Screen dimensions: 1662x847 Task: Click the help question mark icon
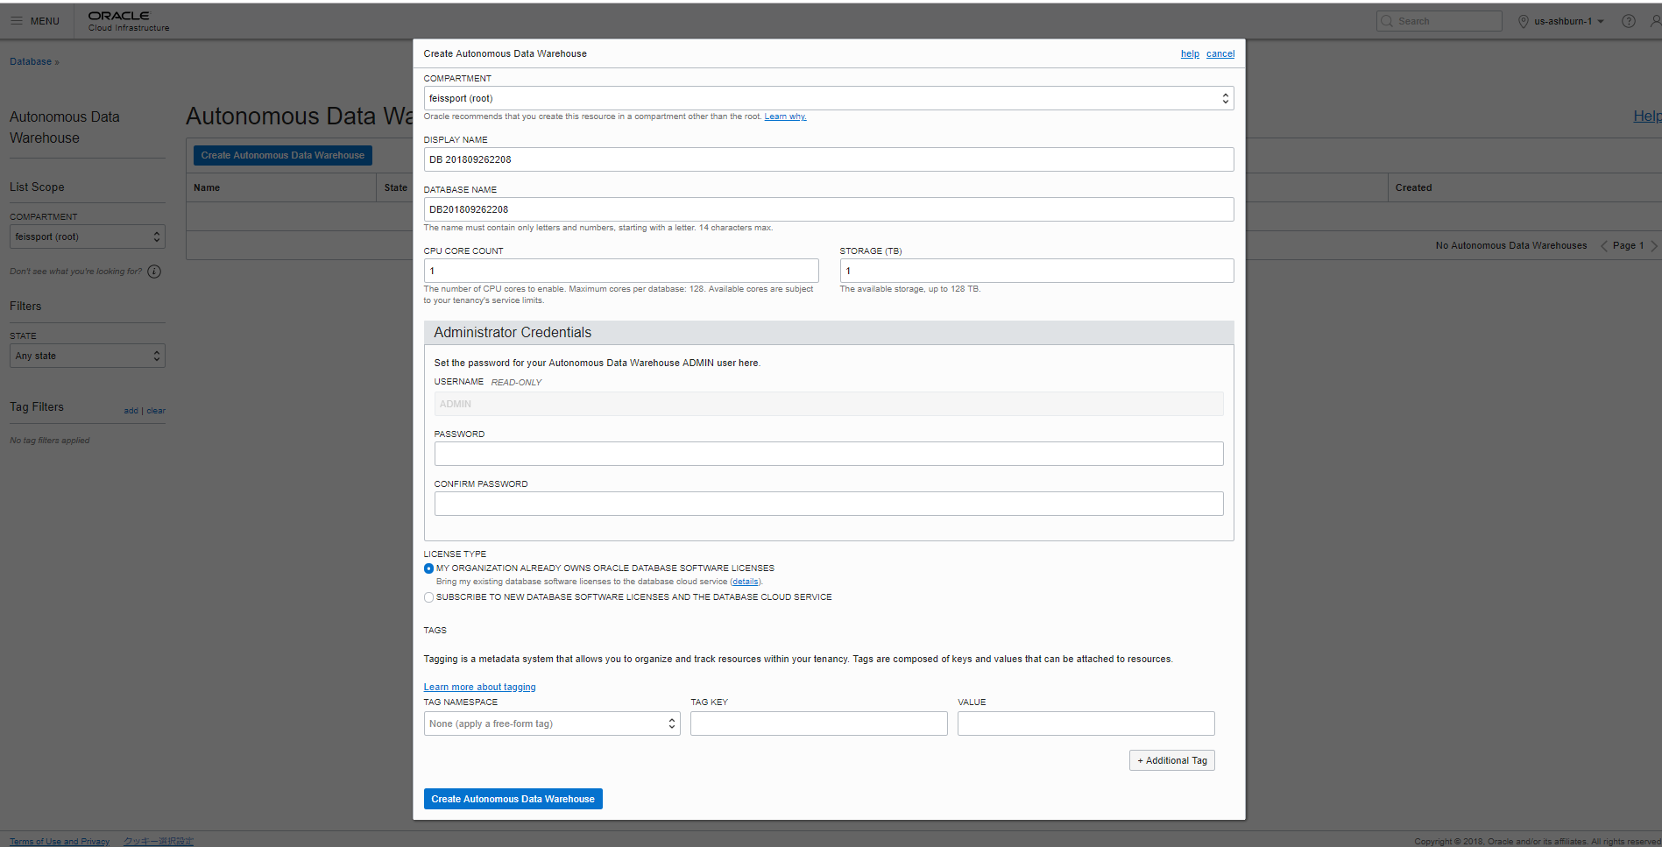coord(1628,21)
